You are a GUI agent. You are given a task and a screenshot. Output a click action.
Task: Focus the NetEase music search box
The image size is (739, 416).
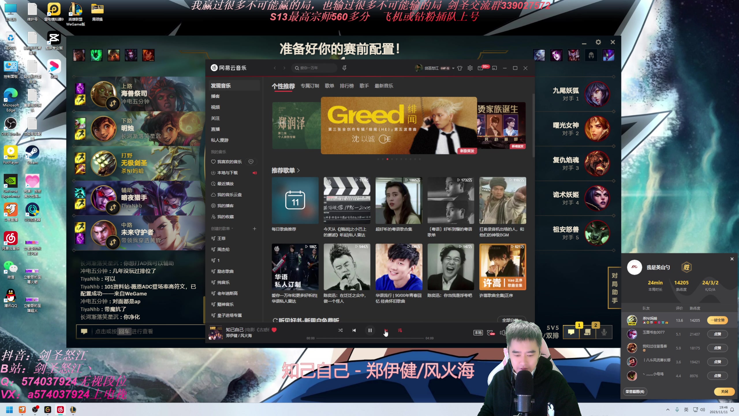pyautogui.click(x=315, y=68)
